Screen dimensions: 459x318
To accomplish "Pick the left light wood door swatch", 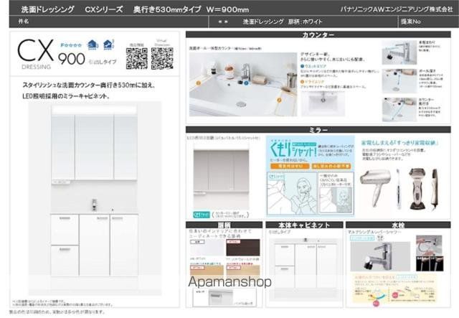I will pos(207,270).
